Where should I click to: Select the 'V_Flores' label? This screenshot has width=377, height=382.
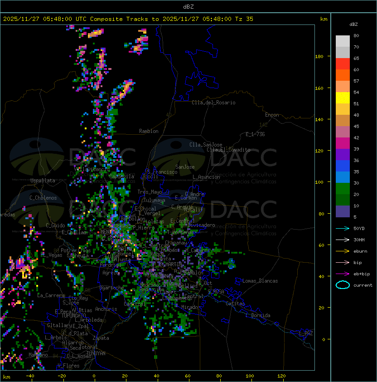tap(68, 366)
